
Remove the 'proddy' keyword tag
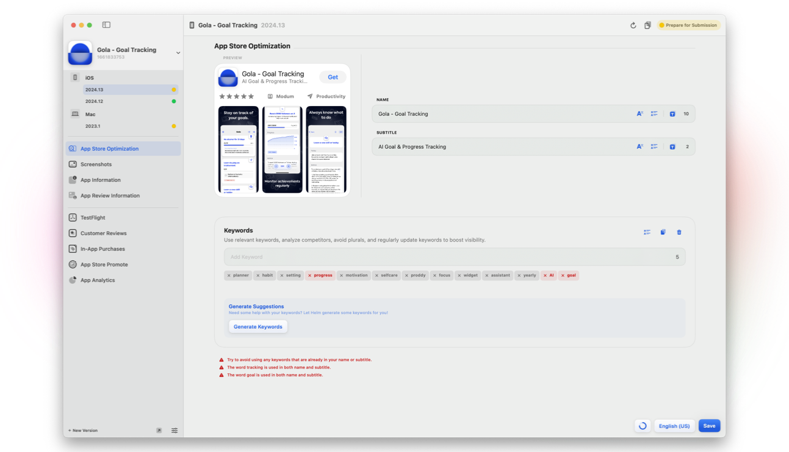406,276
